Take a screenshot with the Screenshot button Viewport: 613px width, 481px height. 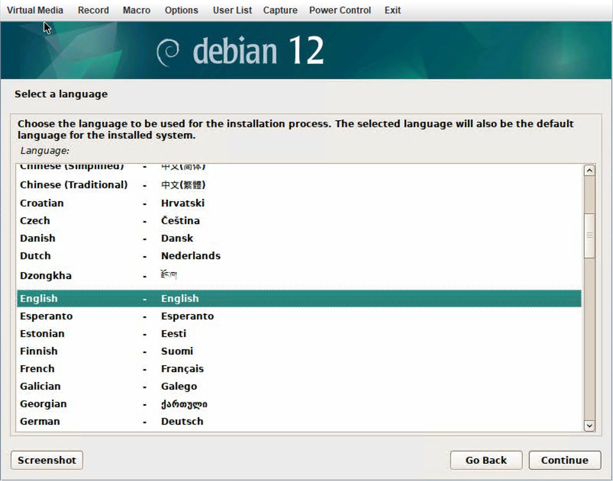[47, 460]
